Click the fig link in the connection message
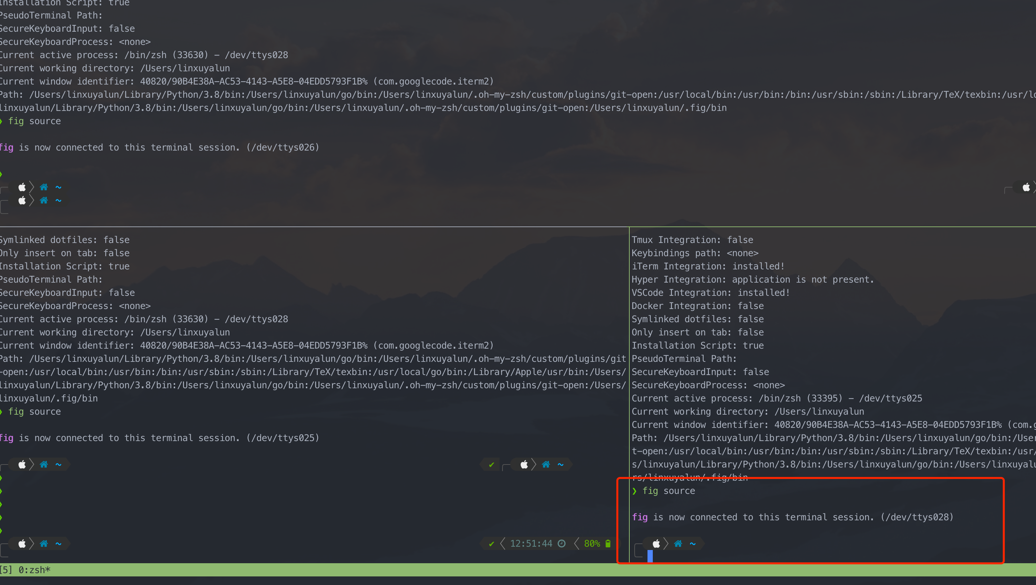The image size is (1036, 585). coord(640,517)
